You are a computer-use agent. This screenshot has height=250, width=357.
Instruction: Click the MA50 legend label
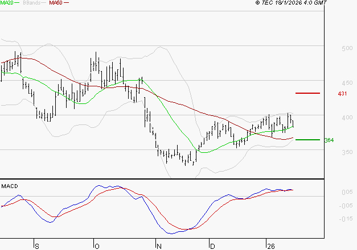tap(56, 3)
